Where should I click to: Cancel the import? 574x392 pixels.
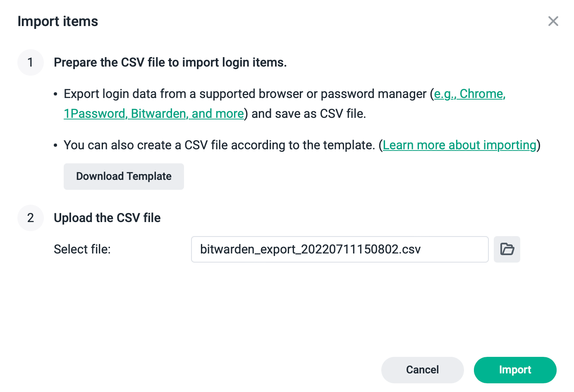(x=422, y=370)
